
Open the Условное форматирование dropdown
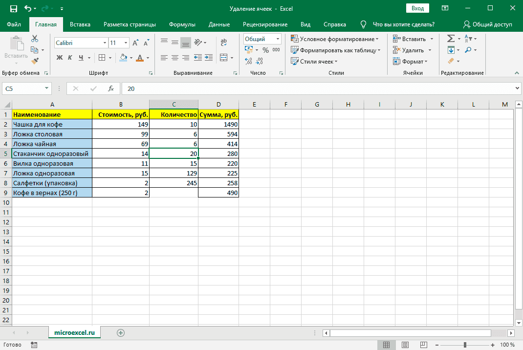335,39
